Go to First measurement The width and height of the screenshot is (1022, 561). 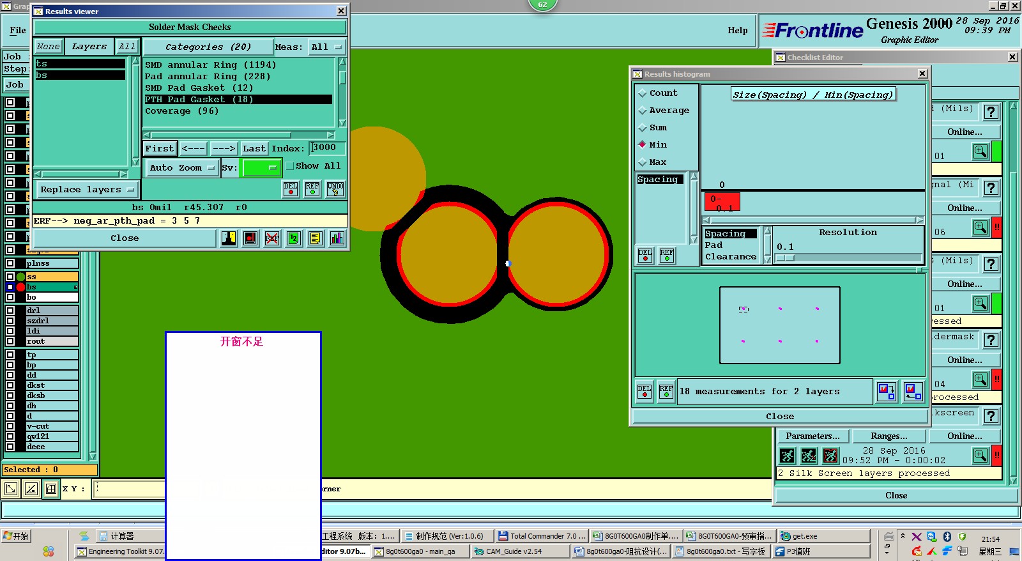pyautogui.click(x=159, y=149)
